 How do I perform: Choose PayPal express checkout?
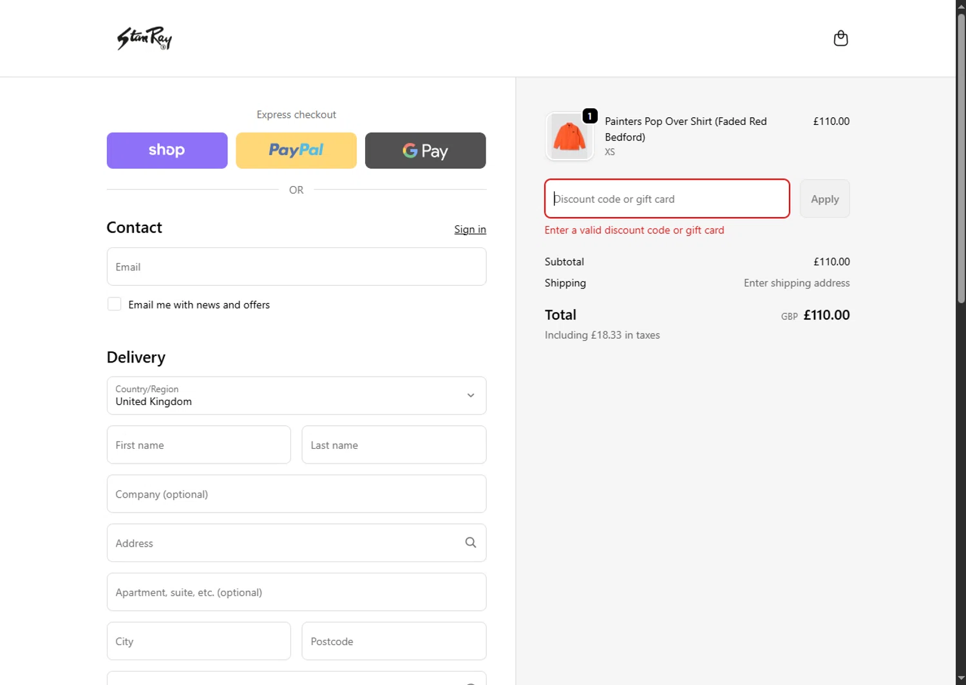click(x=296, y=151)
